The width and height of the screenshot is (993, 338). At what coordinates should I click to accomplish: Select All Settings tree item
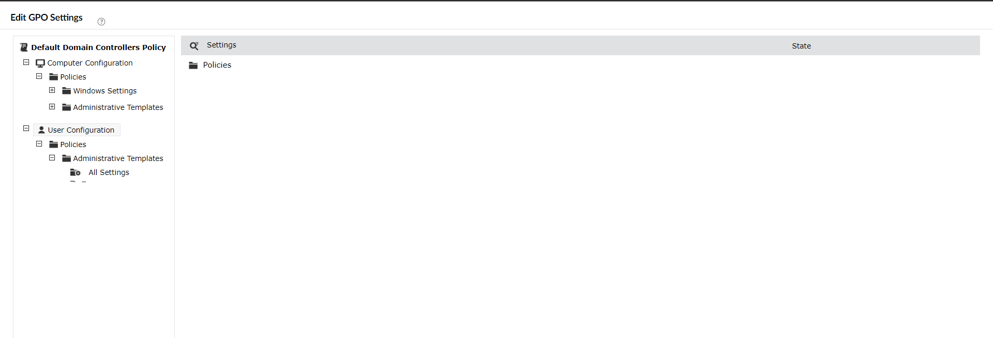coord(109,172)
